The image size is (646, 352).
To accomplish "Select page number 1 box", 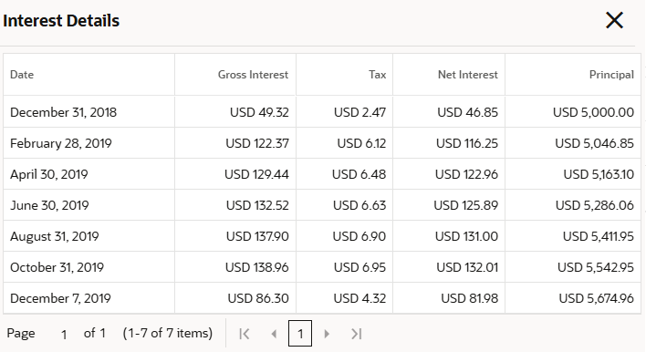I will coord(300,334).
